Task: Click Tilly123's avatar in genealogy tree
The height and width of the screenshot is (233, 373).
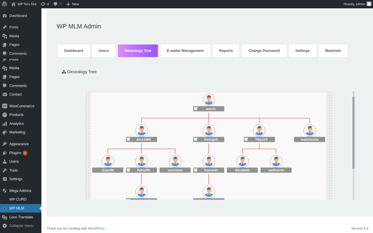Action: (259, 130)
